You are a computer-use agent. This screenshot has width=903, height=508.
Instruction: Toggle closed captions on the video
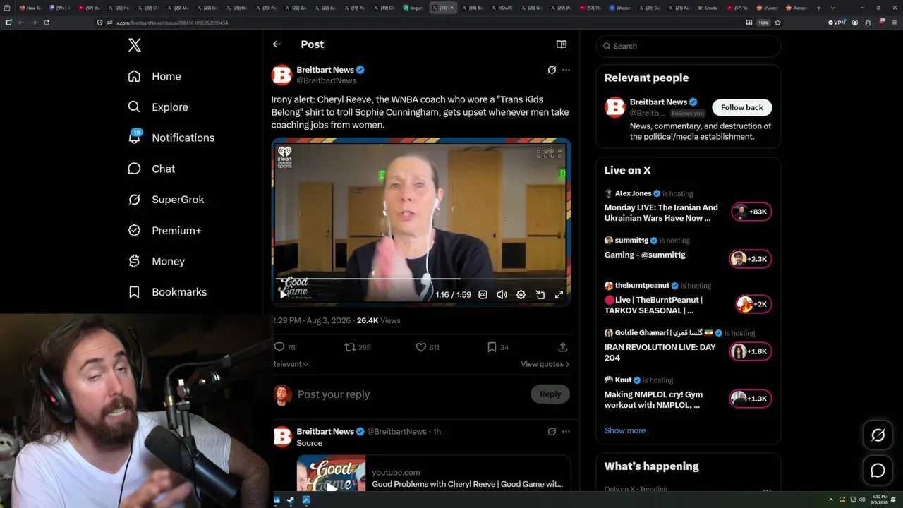pos(483,295)
